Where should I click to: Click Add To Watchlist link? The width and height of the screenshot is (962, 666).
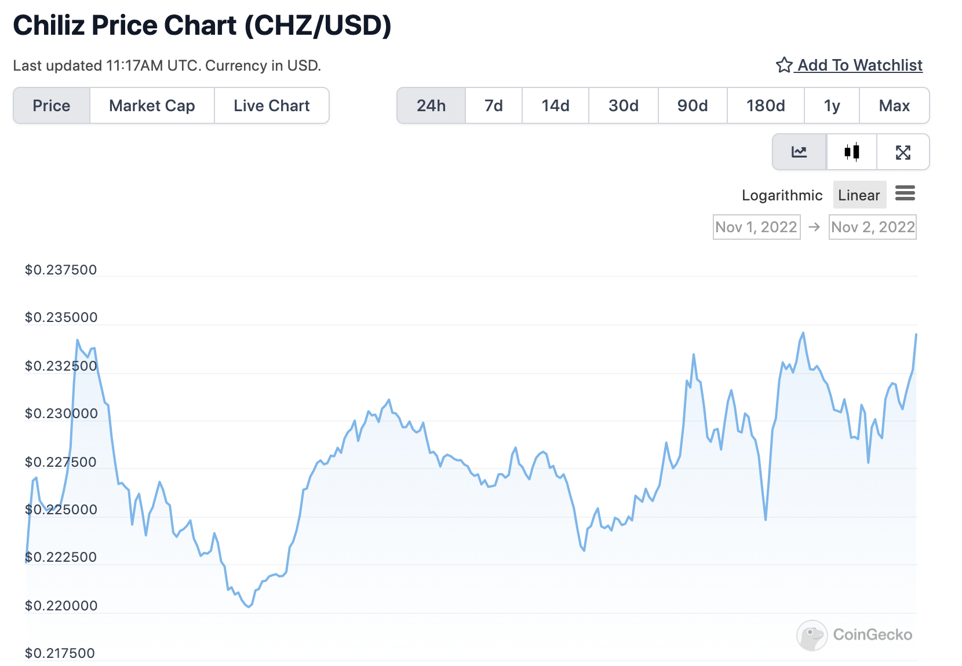click(860, 65)
